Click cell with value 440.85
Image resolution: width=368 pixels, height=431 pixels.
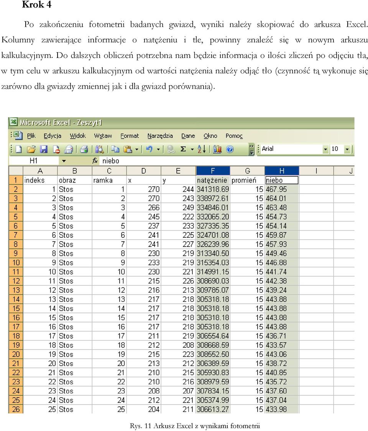(282, 372)
